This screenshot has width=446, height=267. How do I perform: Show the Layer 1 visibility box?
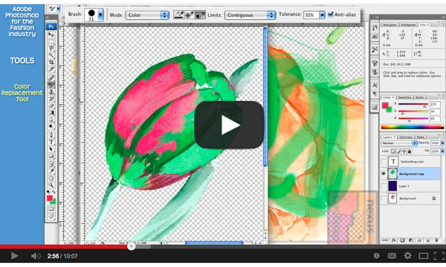click(x=383, y=186)
